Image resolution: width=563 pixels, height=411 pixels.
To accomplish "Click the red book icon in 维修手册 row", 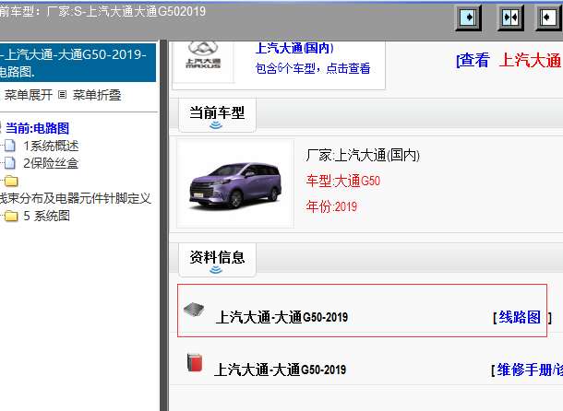I will click(195, 362).
